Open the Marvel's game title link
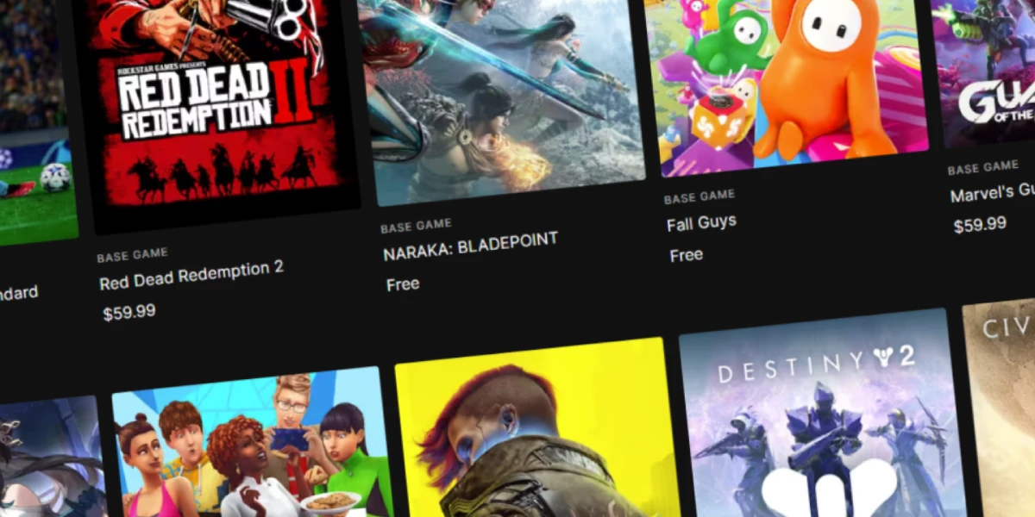 (992, 192)
